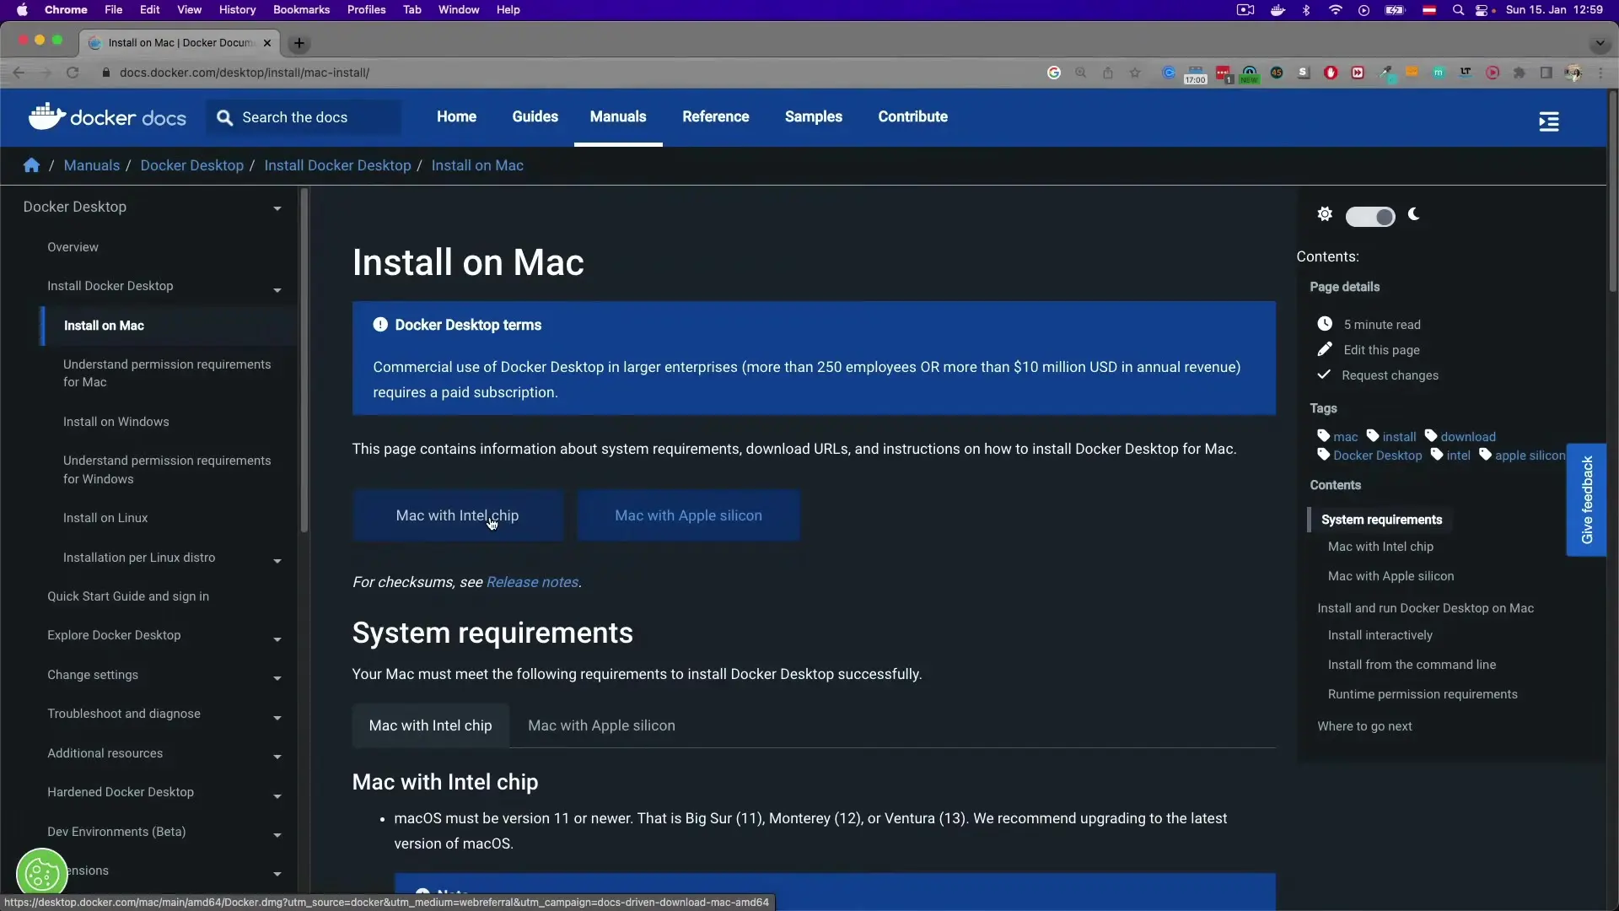Click the Give feedback button
Screen dimensions: 1619x911
click(x=1586, y=500)
